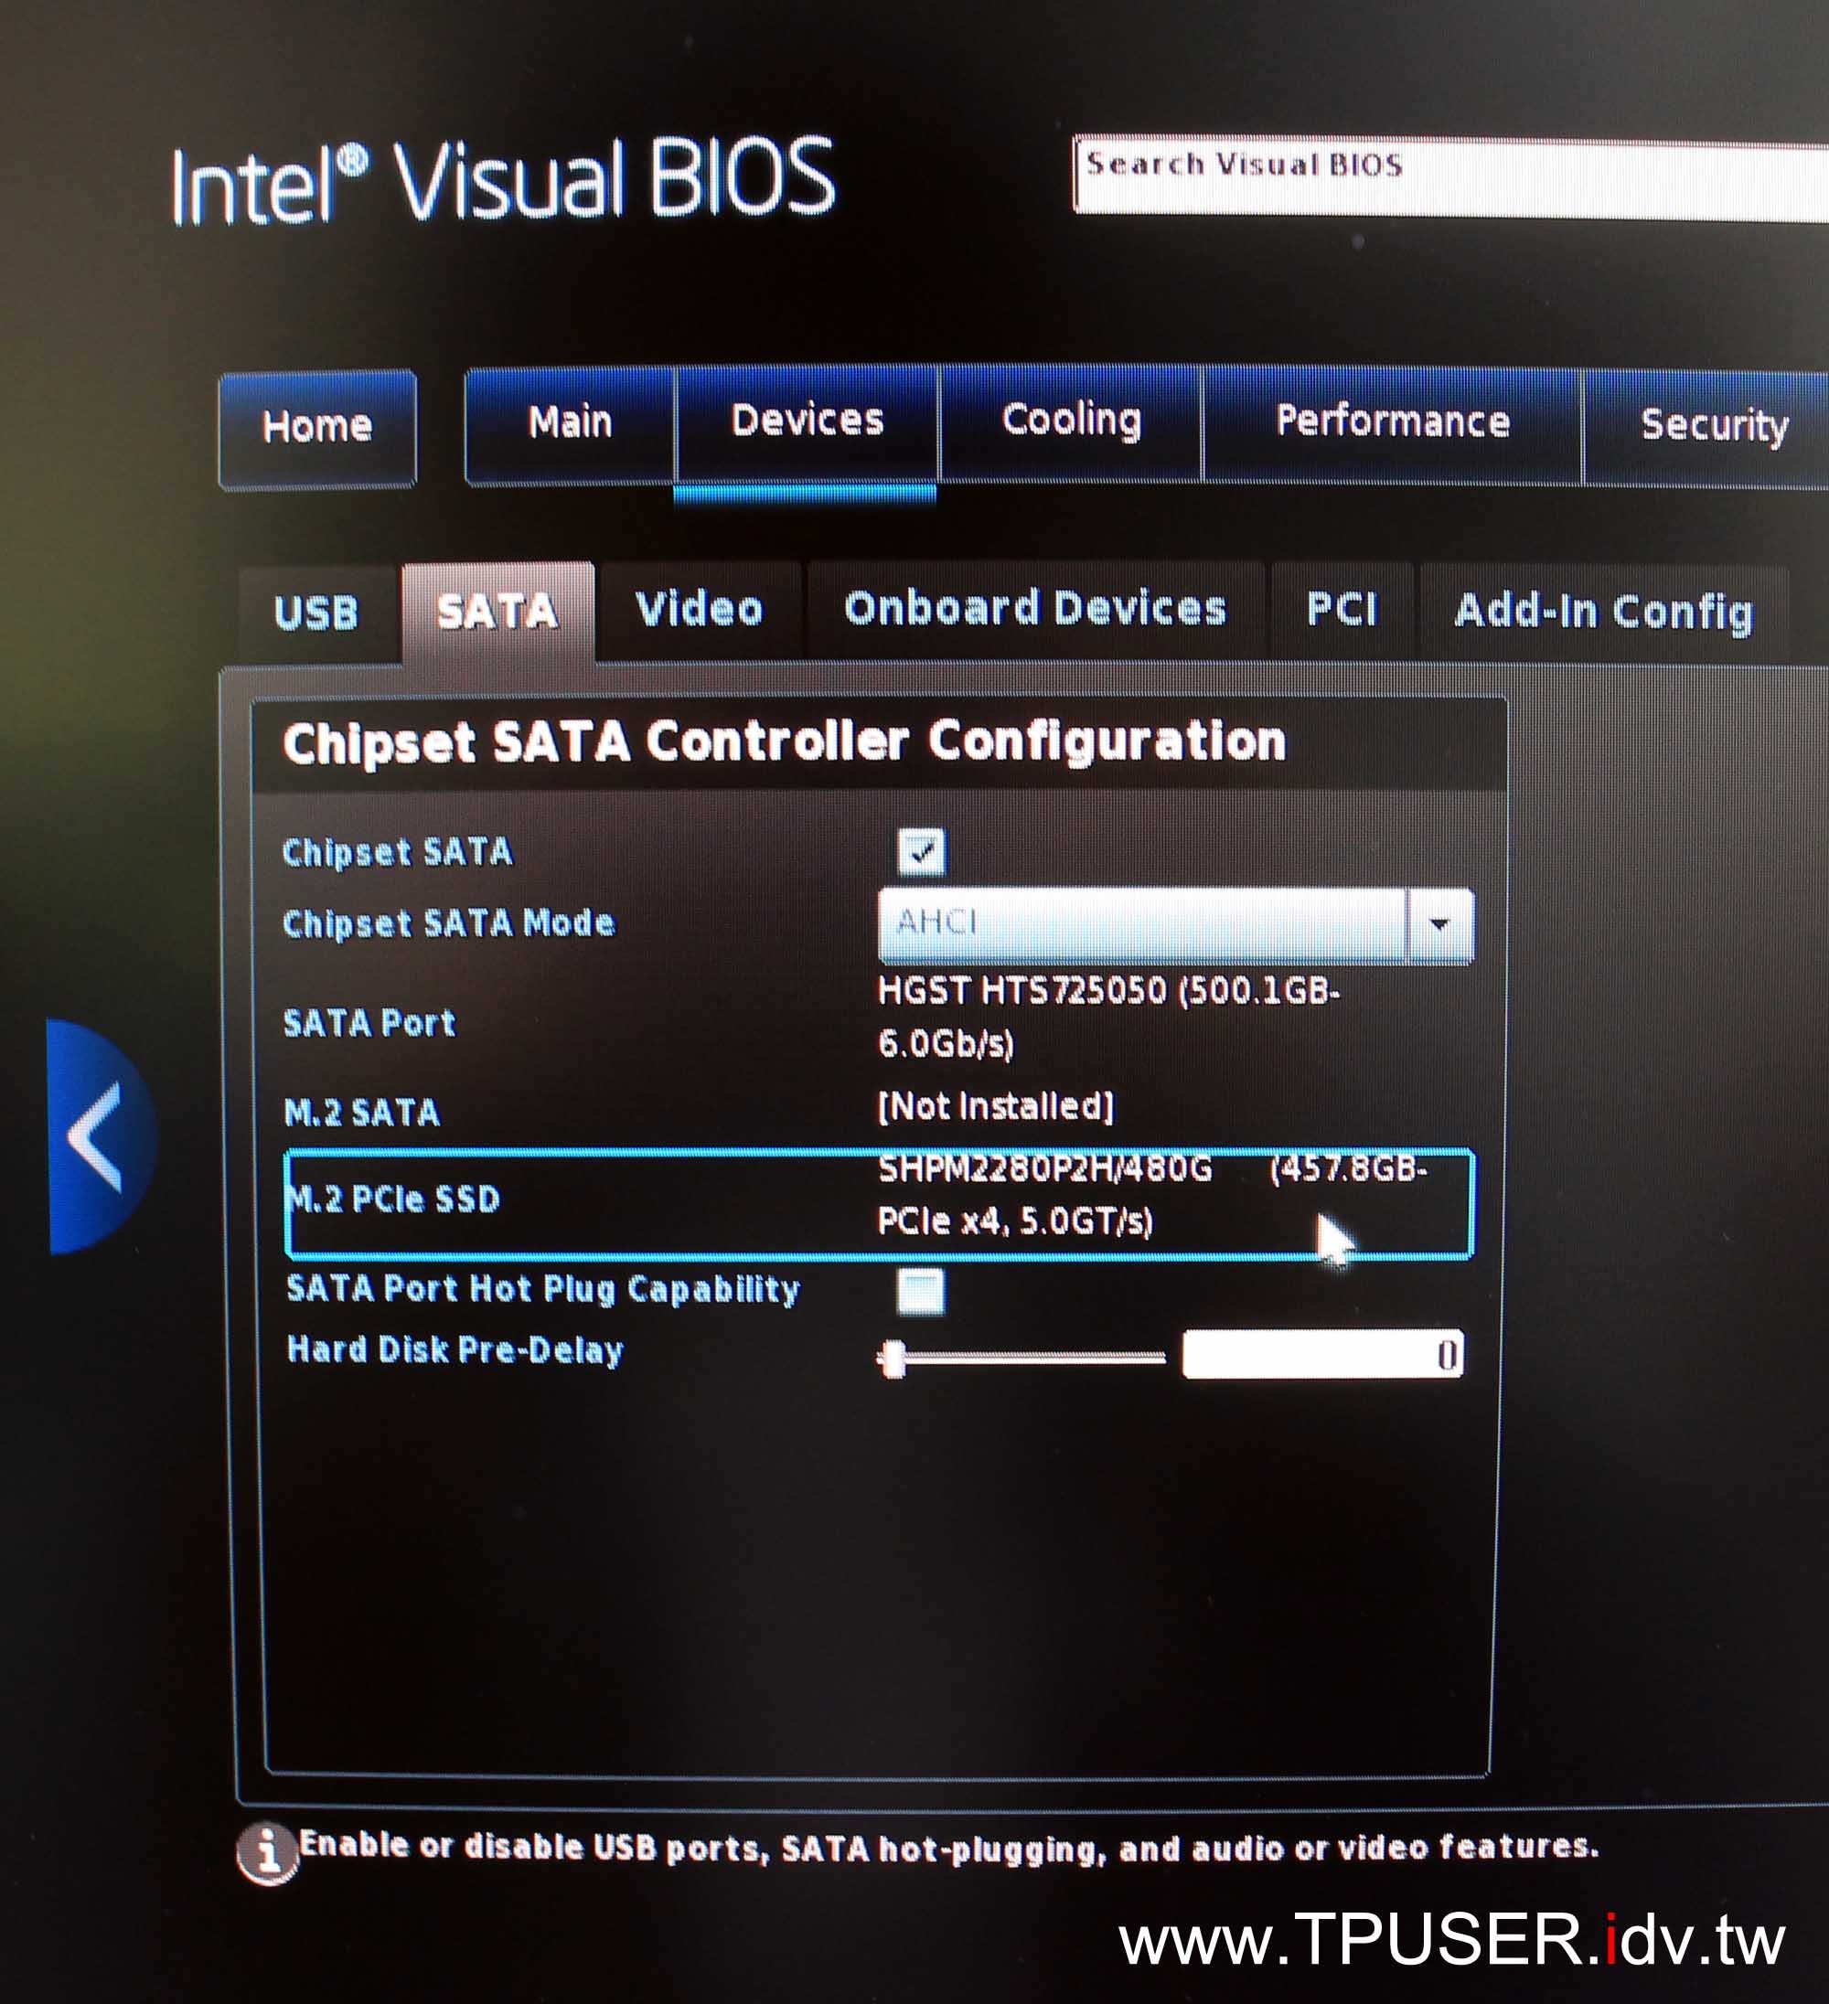Open the Onboard Devices sub-tab

point(1034,608)
